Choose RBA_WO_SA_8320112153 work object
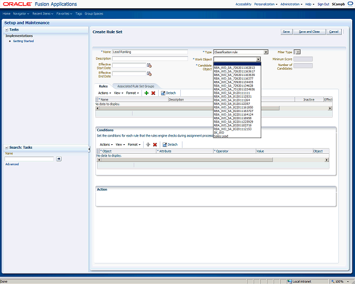The height and width of the screenshot is (284, 355). coord(237,129)
